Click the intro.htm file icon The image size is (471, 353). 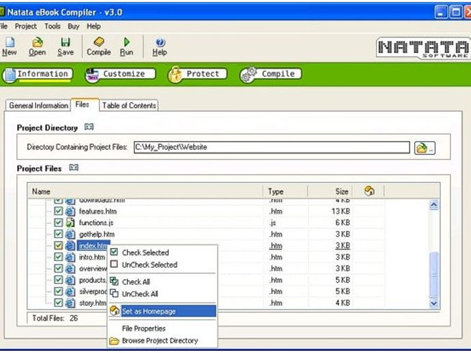(x=70, y=257)
